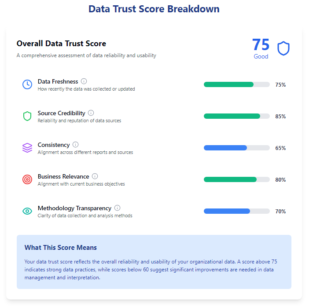Click info icon beside Business Relevance
Screen dimensions: 313x307
click(95, 176)
